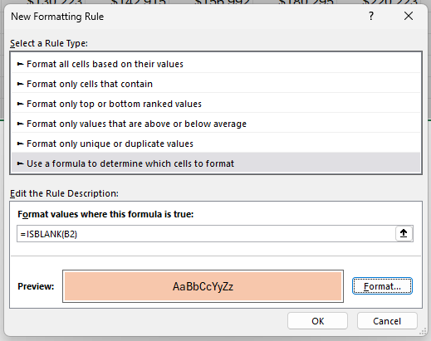
Task: Click the 'Format values where this formula is true' label
Action: coord(105,214)
